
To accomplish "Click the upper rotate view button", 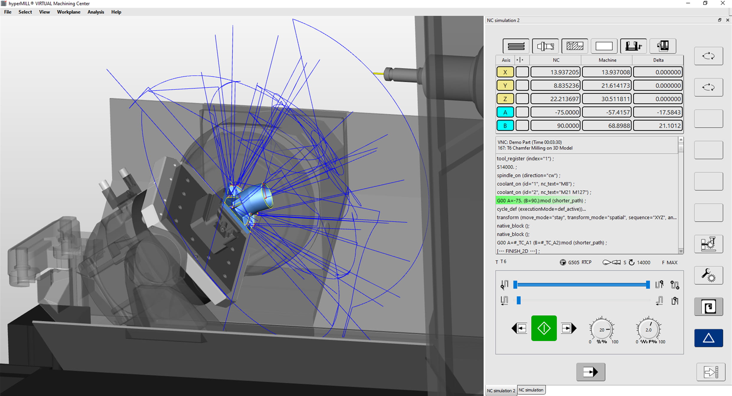I will pos(708,56).
